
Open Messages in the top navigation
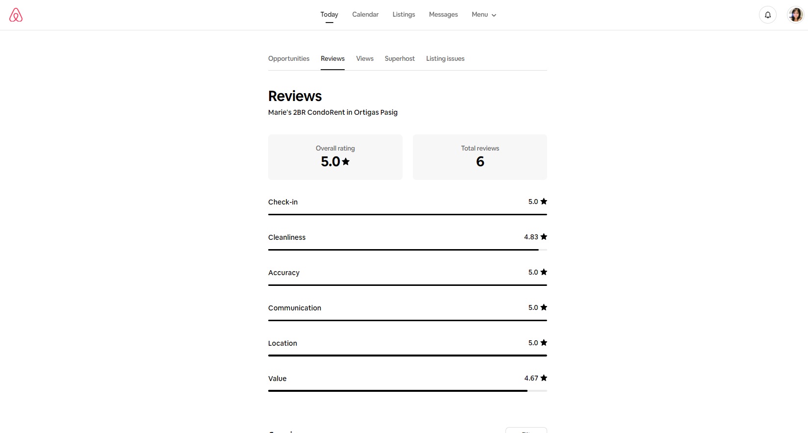pyautogui.click(x=443, y=15)
